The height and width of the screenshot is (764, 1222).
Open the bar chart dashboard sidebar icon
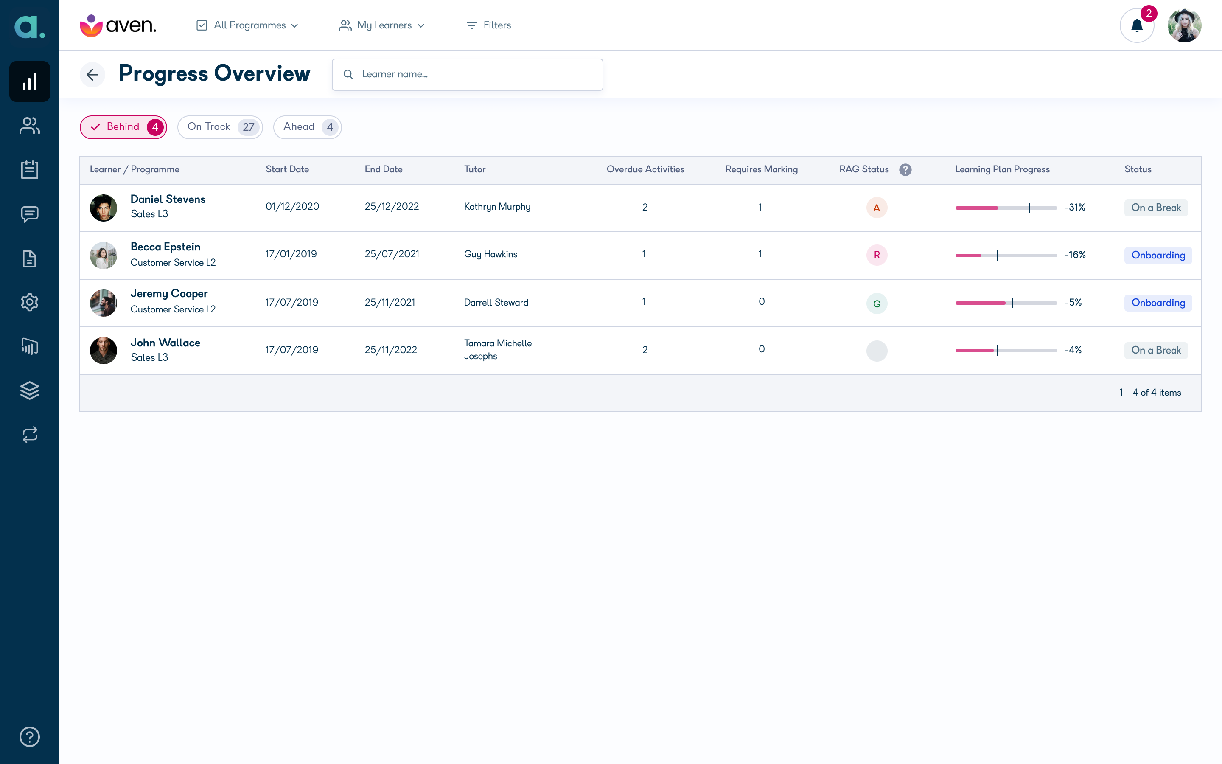(x=29, y=81)
